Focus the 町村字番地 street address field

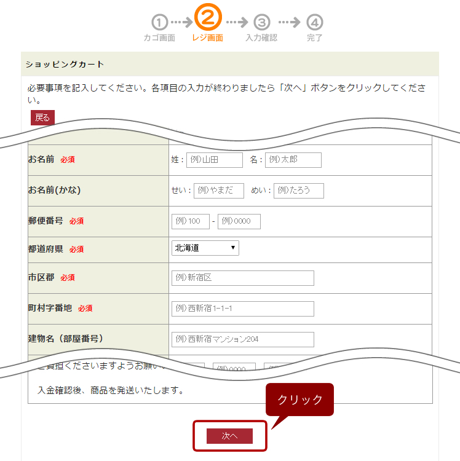(243, 309)
